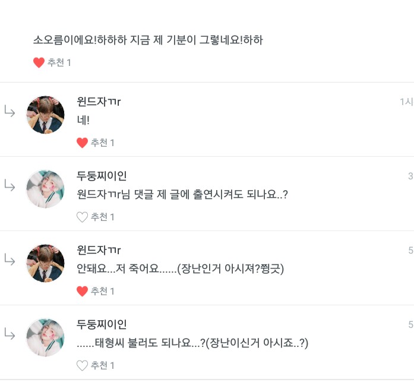Tap the red heart under the 소오름이에요 comment
414x392 pixels.
coord(39,62)
